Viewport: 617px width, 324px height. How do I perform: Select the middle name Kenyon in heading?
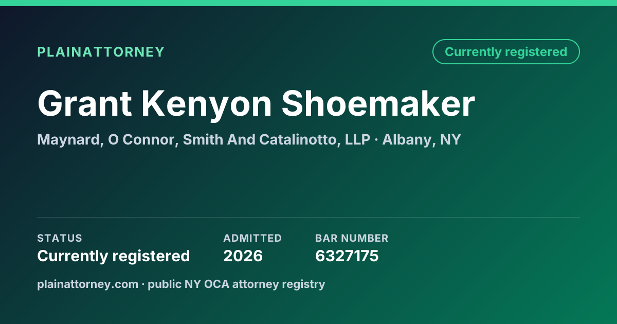click(x=206, y=104)
